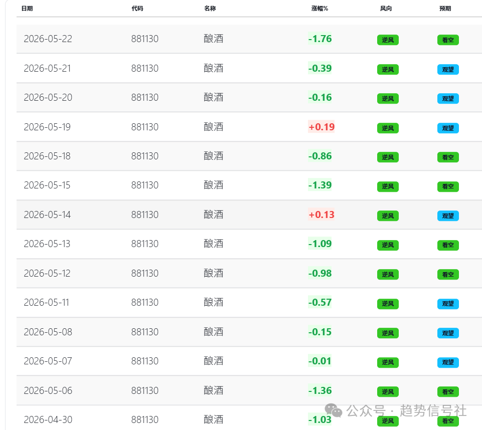Select date cell 2026-04-30
The width and height of the screenshot is (482, 430).
point(48,419)
